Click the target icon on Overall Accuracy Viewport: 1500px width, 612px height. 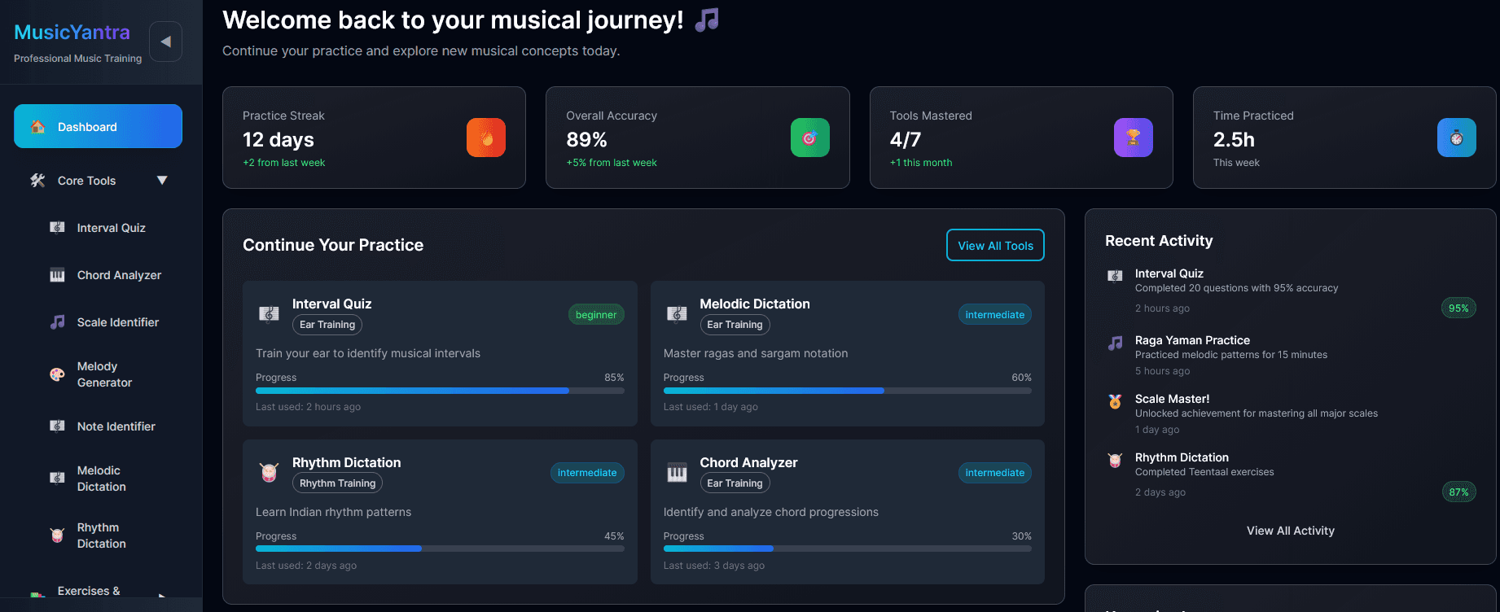point(809,138)
